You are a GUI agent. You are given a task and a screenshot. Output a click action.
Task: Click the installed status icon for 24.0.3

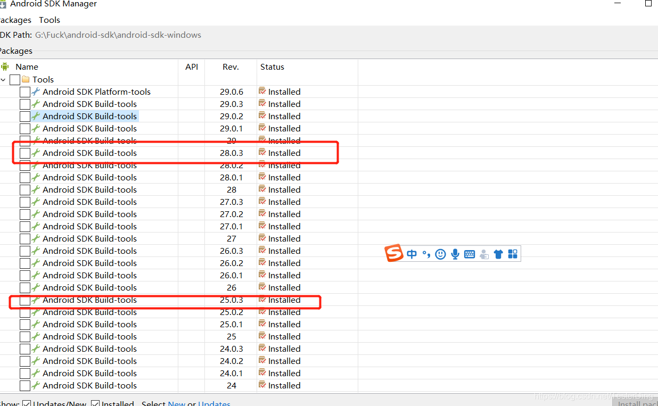pos(262,349)
